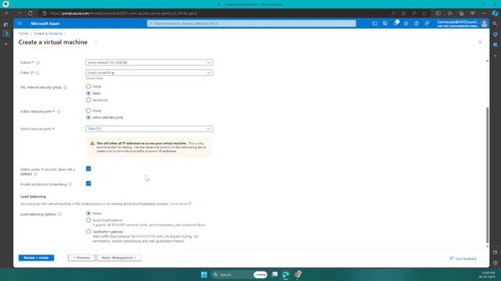Select None for NIC network security group

coord(88,87)
